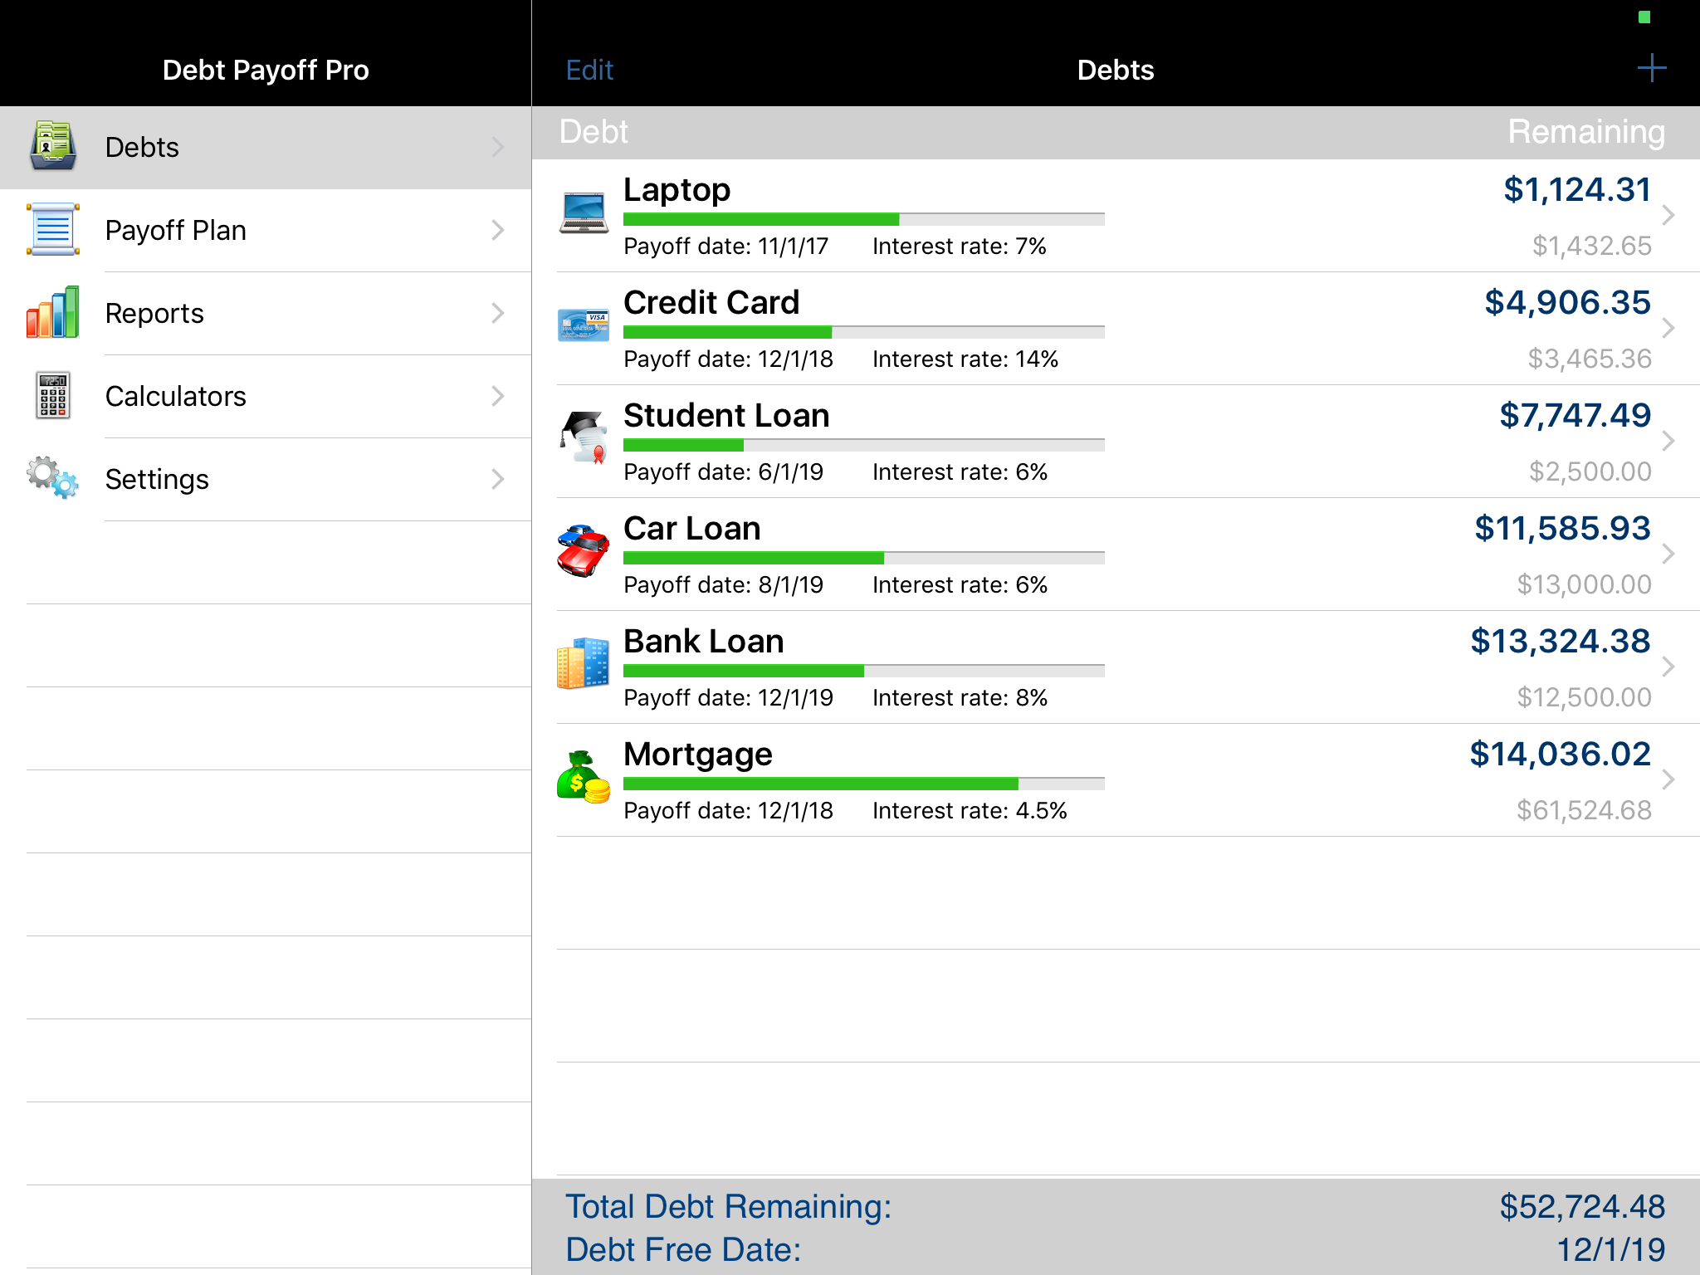
Task: Tap the Settings gears icon
Action: coord(53,479)
